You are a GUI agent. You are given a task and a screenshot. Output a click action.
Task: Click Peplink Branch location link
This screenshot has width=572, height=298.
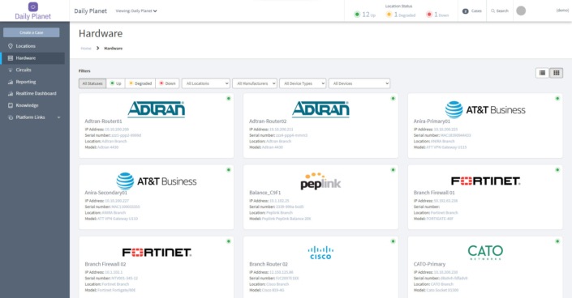coord(279,213)
